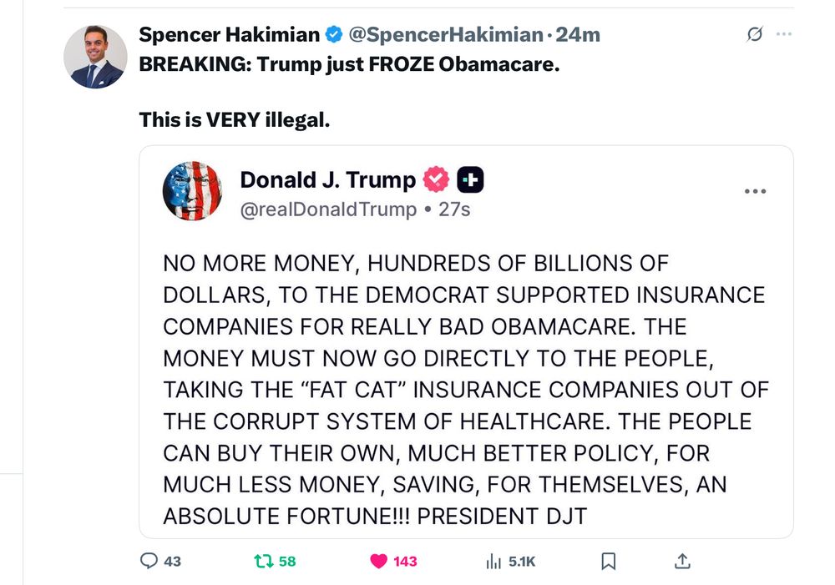Viewport: 835px width, 585px height.
Task: Like the post using the pink heart
Action: pyautogui.click(x=379, y=561)
